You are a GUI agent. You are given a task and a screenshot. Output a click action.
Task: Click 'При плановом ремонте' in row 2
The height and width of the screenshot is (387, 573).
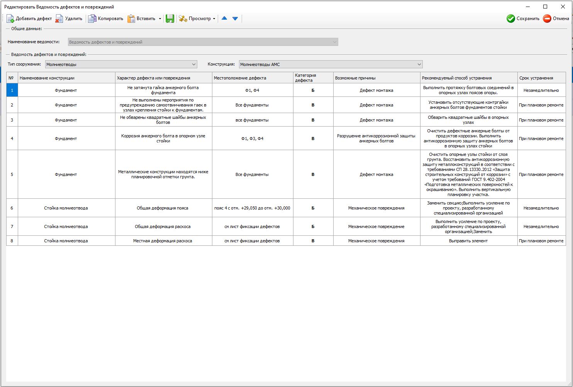tap(541, 105)
